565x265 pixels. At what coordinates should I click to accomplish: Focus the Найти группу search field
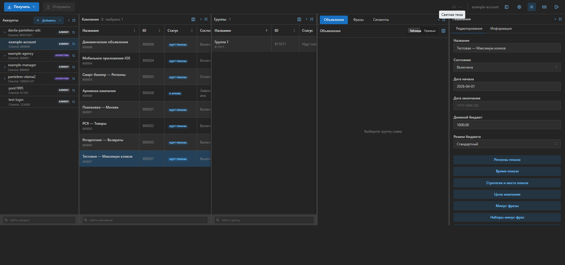click(x=264, y=220)
